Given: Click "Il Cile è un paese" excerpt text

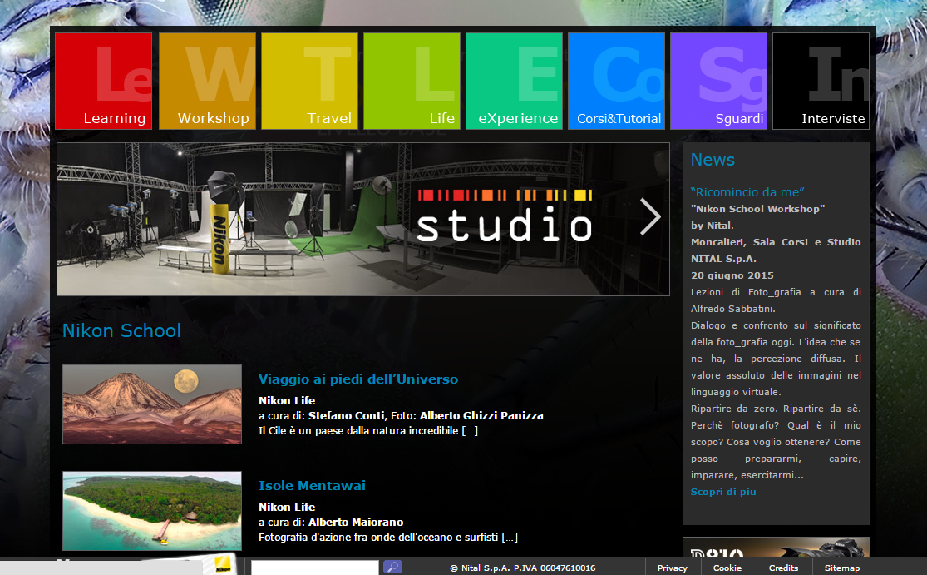Looking at the screenshot, I should (x=368, y=431).
